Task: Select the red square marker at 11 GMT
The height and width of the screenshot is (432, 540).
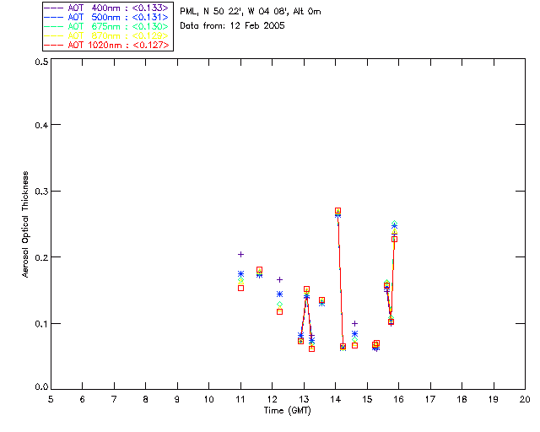Action: pos(241,288)
